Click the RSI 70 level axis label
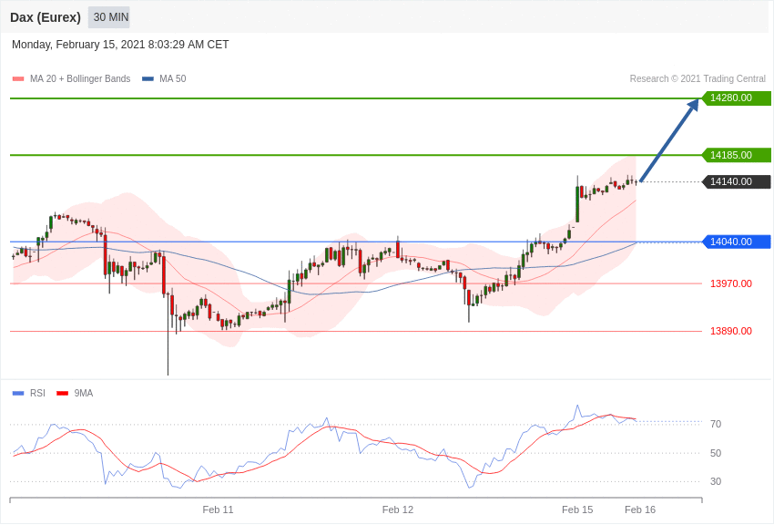Image resolution: width=774 pixels, height=525 pixels. (x=716, y=424)
